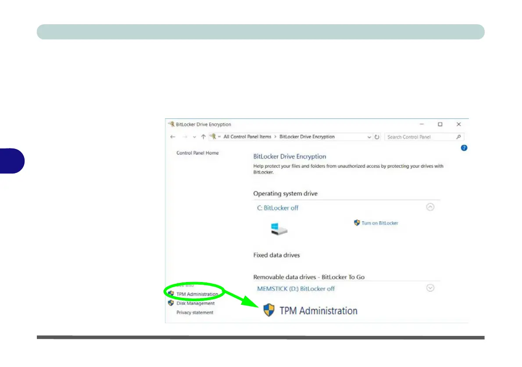Open the Privacy statement link
This screenshot has width=522, height=367.
coord(195,313)
